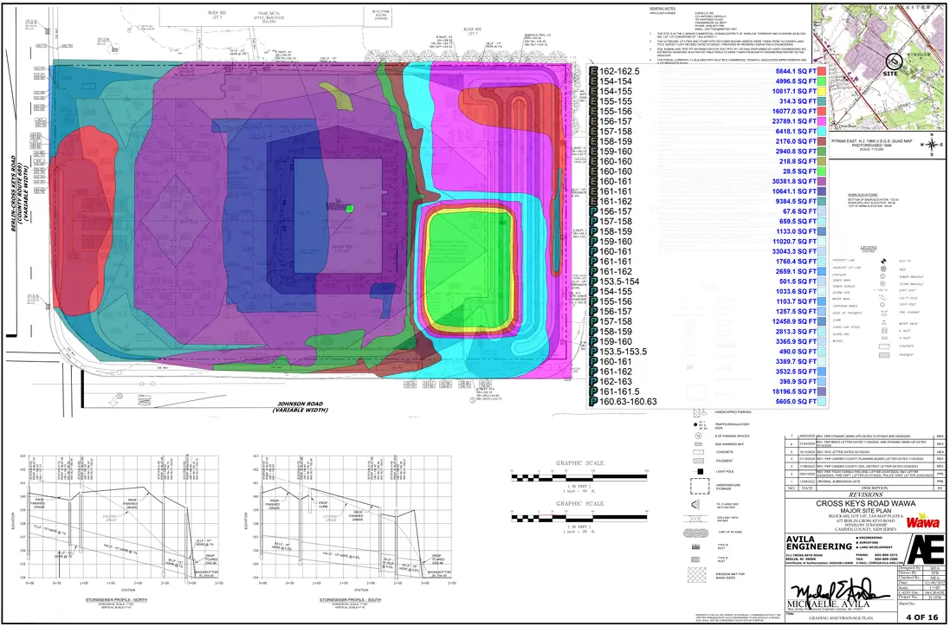Click the upper Graphic Scale bar
Viewport: 950px width, 627px height.
pyautogui.click(x=580, y=477)
